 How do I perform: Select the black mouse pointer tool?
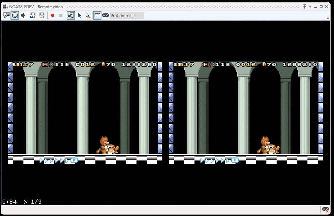point(79,15)
